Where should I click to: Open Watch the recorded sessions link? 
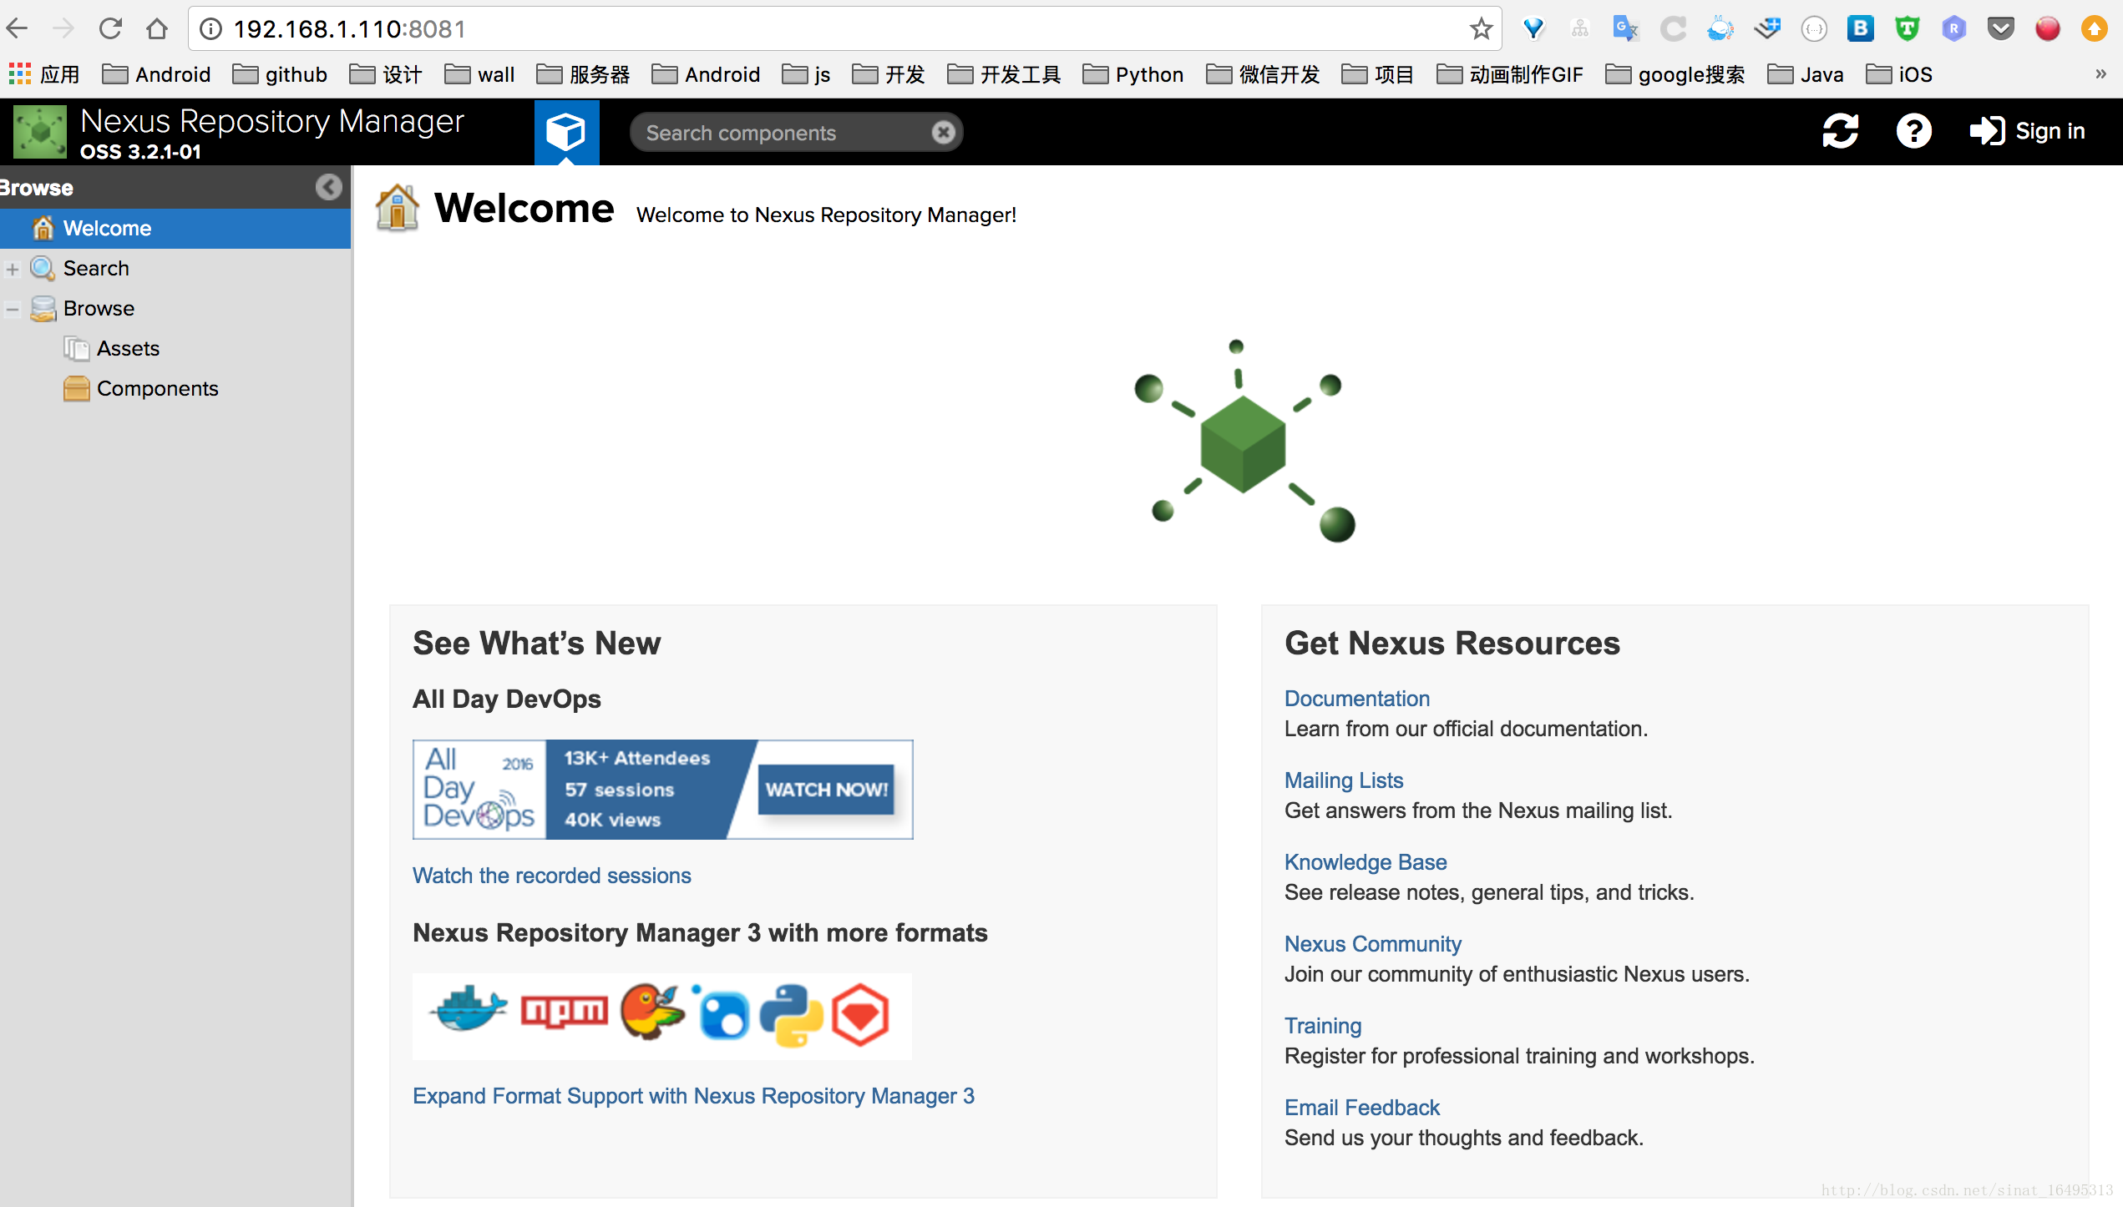tap(551, 876)
